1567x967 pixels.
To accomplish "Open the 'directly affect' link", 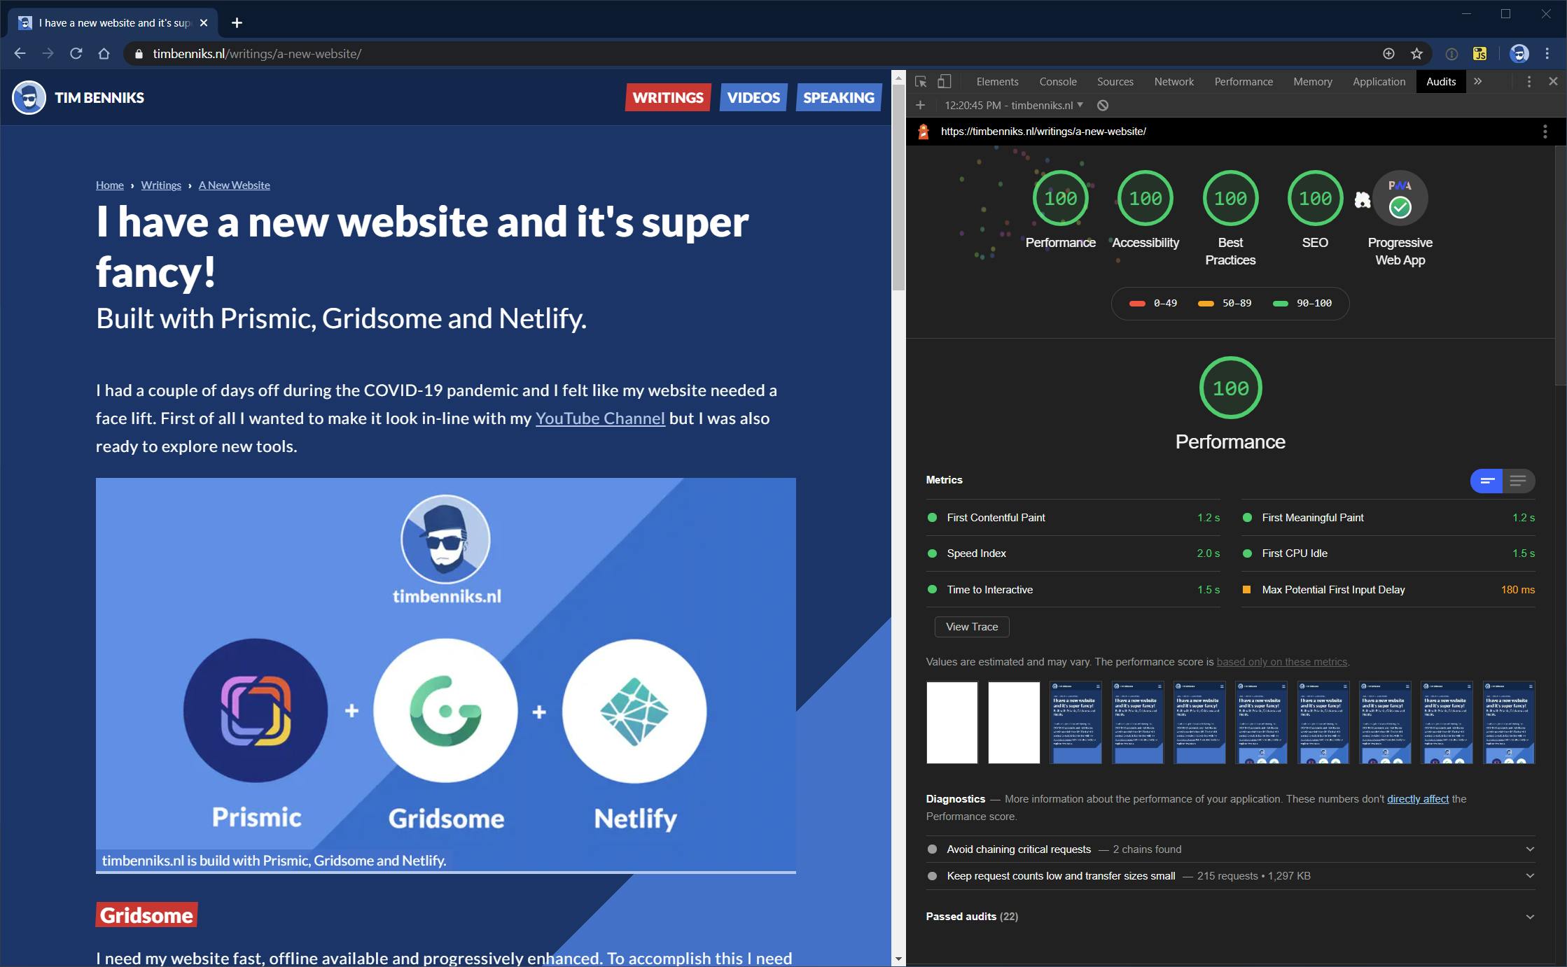I will (1418, 799).
